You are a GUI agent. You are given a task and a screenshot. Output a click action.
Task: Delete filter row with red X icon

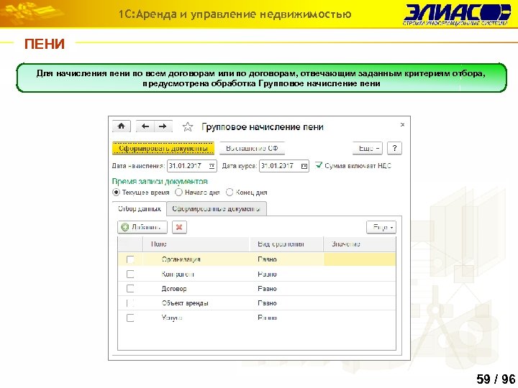click(179, 227)
